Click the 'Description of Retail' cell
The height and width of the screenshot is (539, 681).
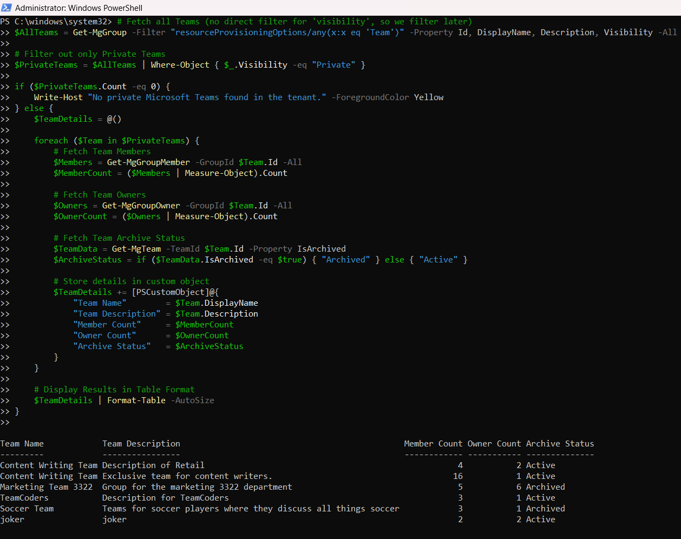[x=153, y=465]
